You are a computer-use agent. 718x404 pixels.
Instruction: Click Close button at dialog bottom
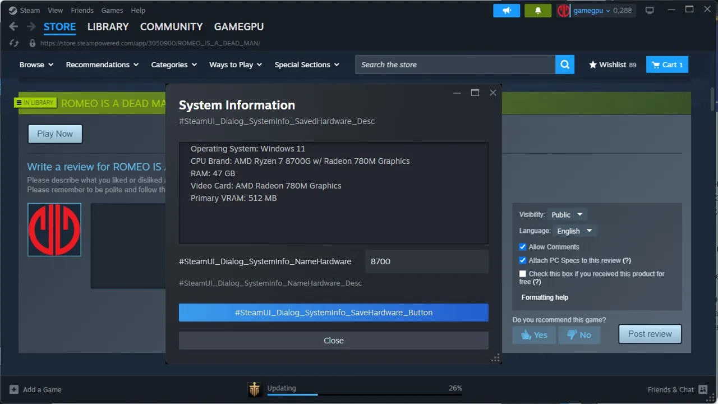point(334,341)
